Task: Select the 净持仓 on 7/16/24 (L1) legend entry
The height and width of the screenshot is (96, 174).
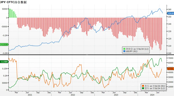Action: click(x=136, y=49)
